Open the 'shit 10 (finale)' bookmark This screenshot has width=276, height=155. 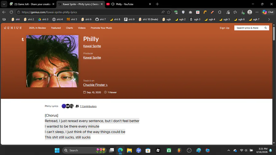[148, 19]
